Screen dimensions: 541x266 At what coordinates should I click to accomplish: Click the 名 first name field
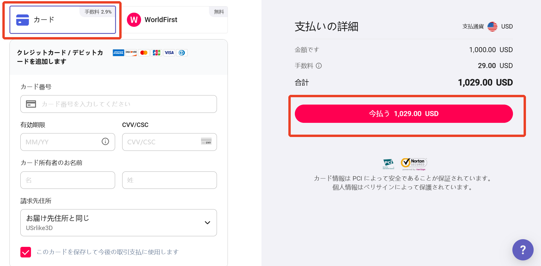click(68, 180)
